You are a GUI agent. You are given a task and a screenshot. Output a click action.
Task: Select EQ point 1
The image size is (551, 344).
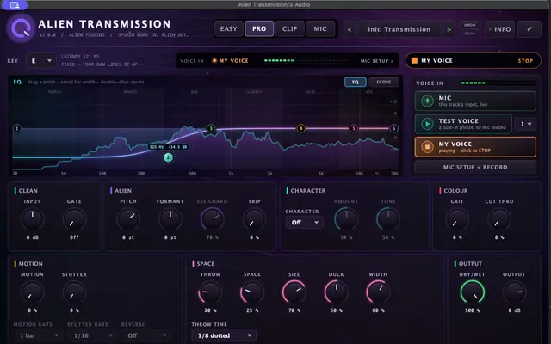[x=17, y=128]
